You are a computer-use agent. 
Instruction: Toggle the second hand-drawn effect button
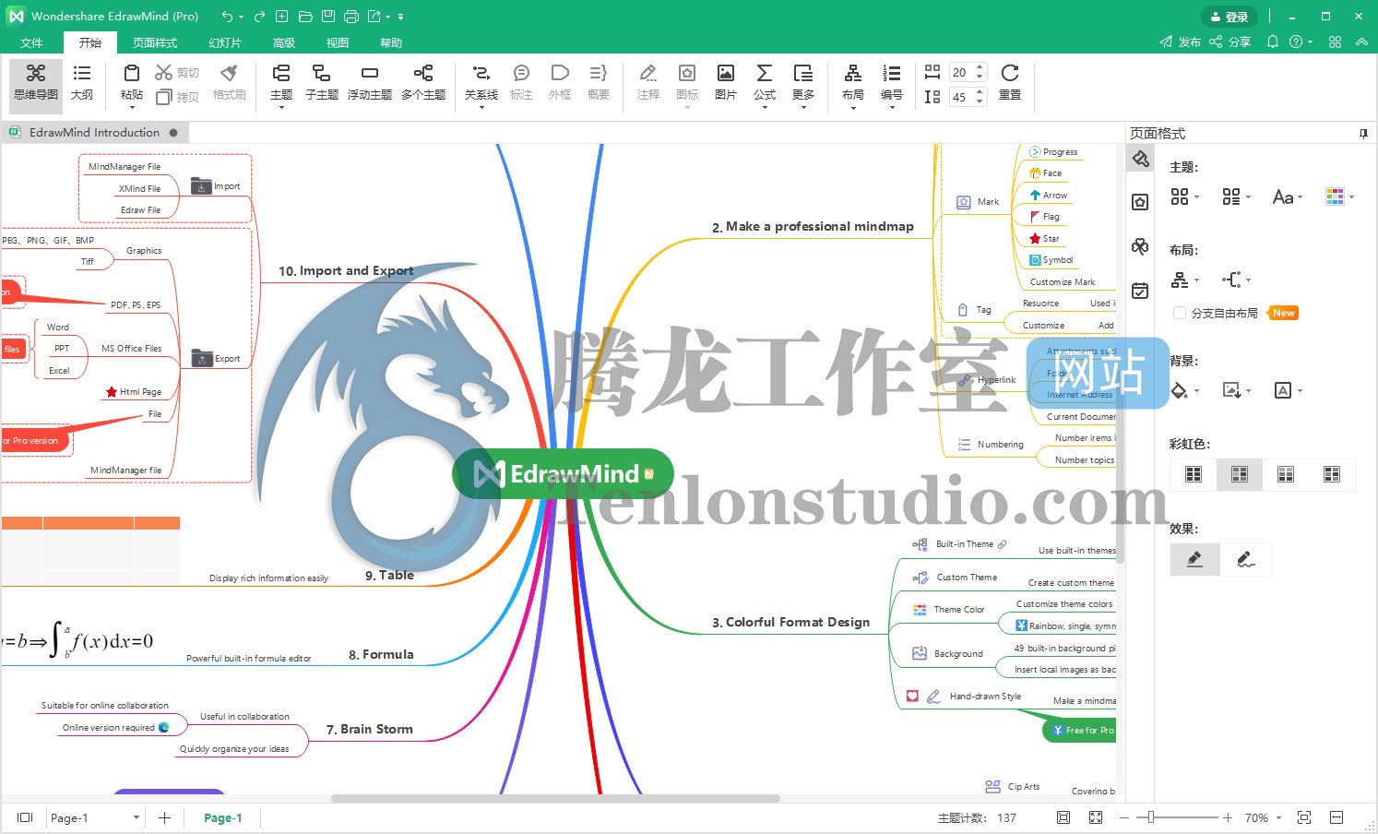[1246, 559]
